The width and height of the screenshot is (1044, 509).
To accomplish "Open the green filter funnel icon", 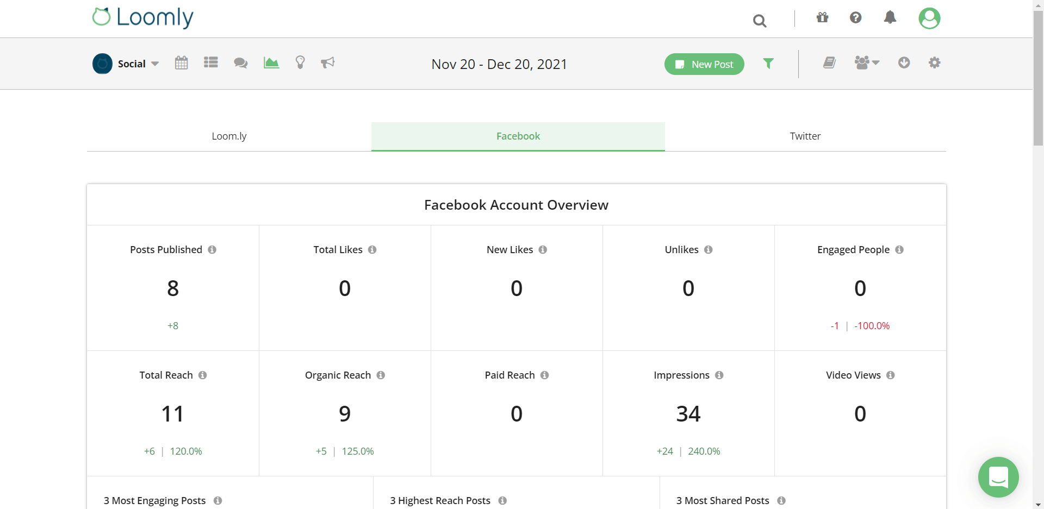I will click(x=768, y=64).
